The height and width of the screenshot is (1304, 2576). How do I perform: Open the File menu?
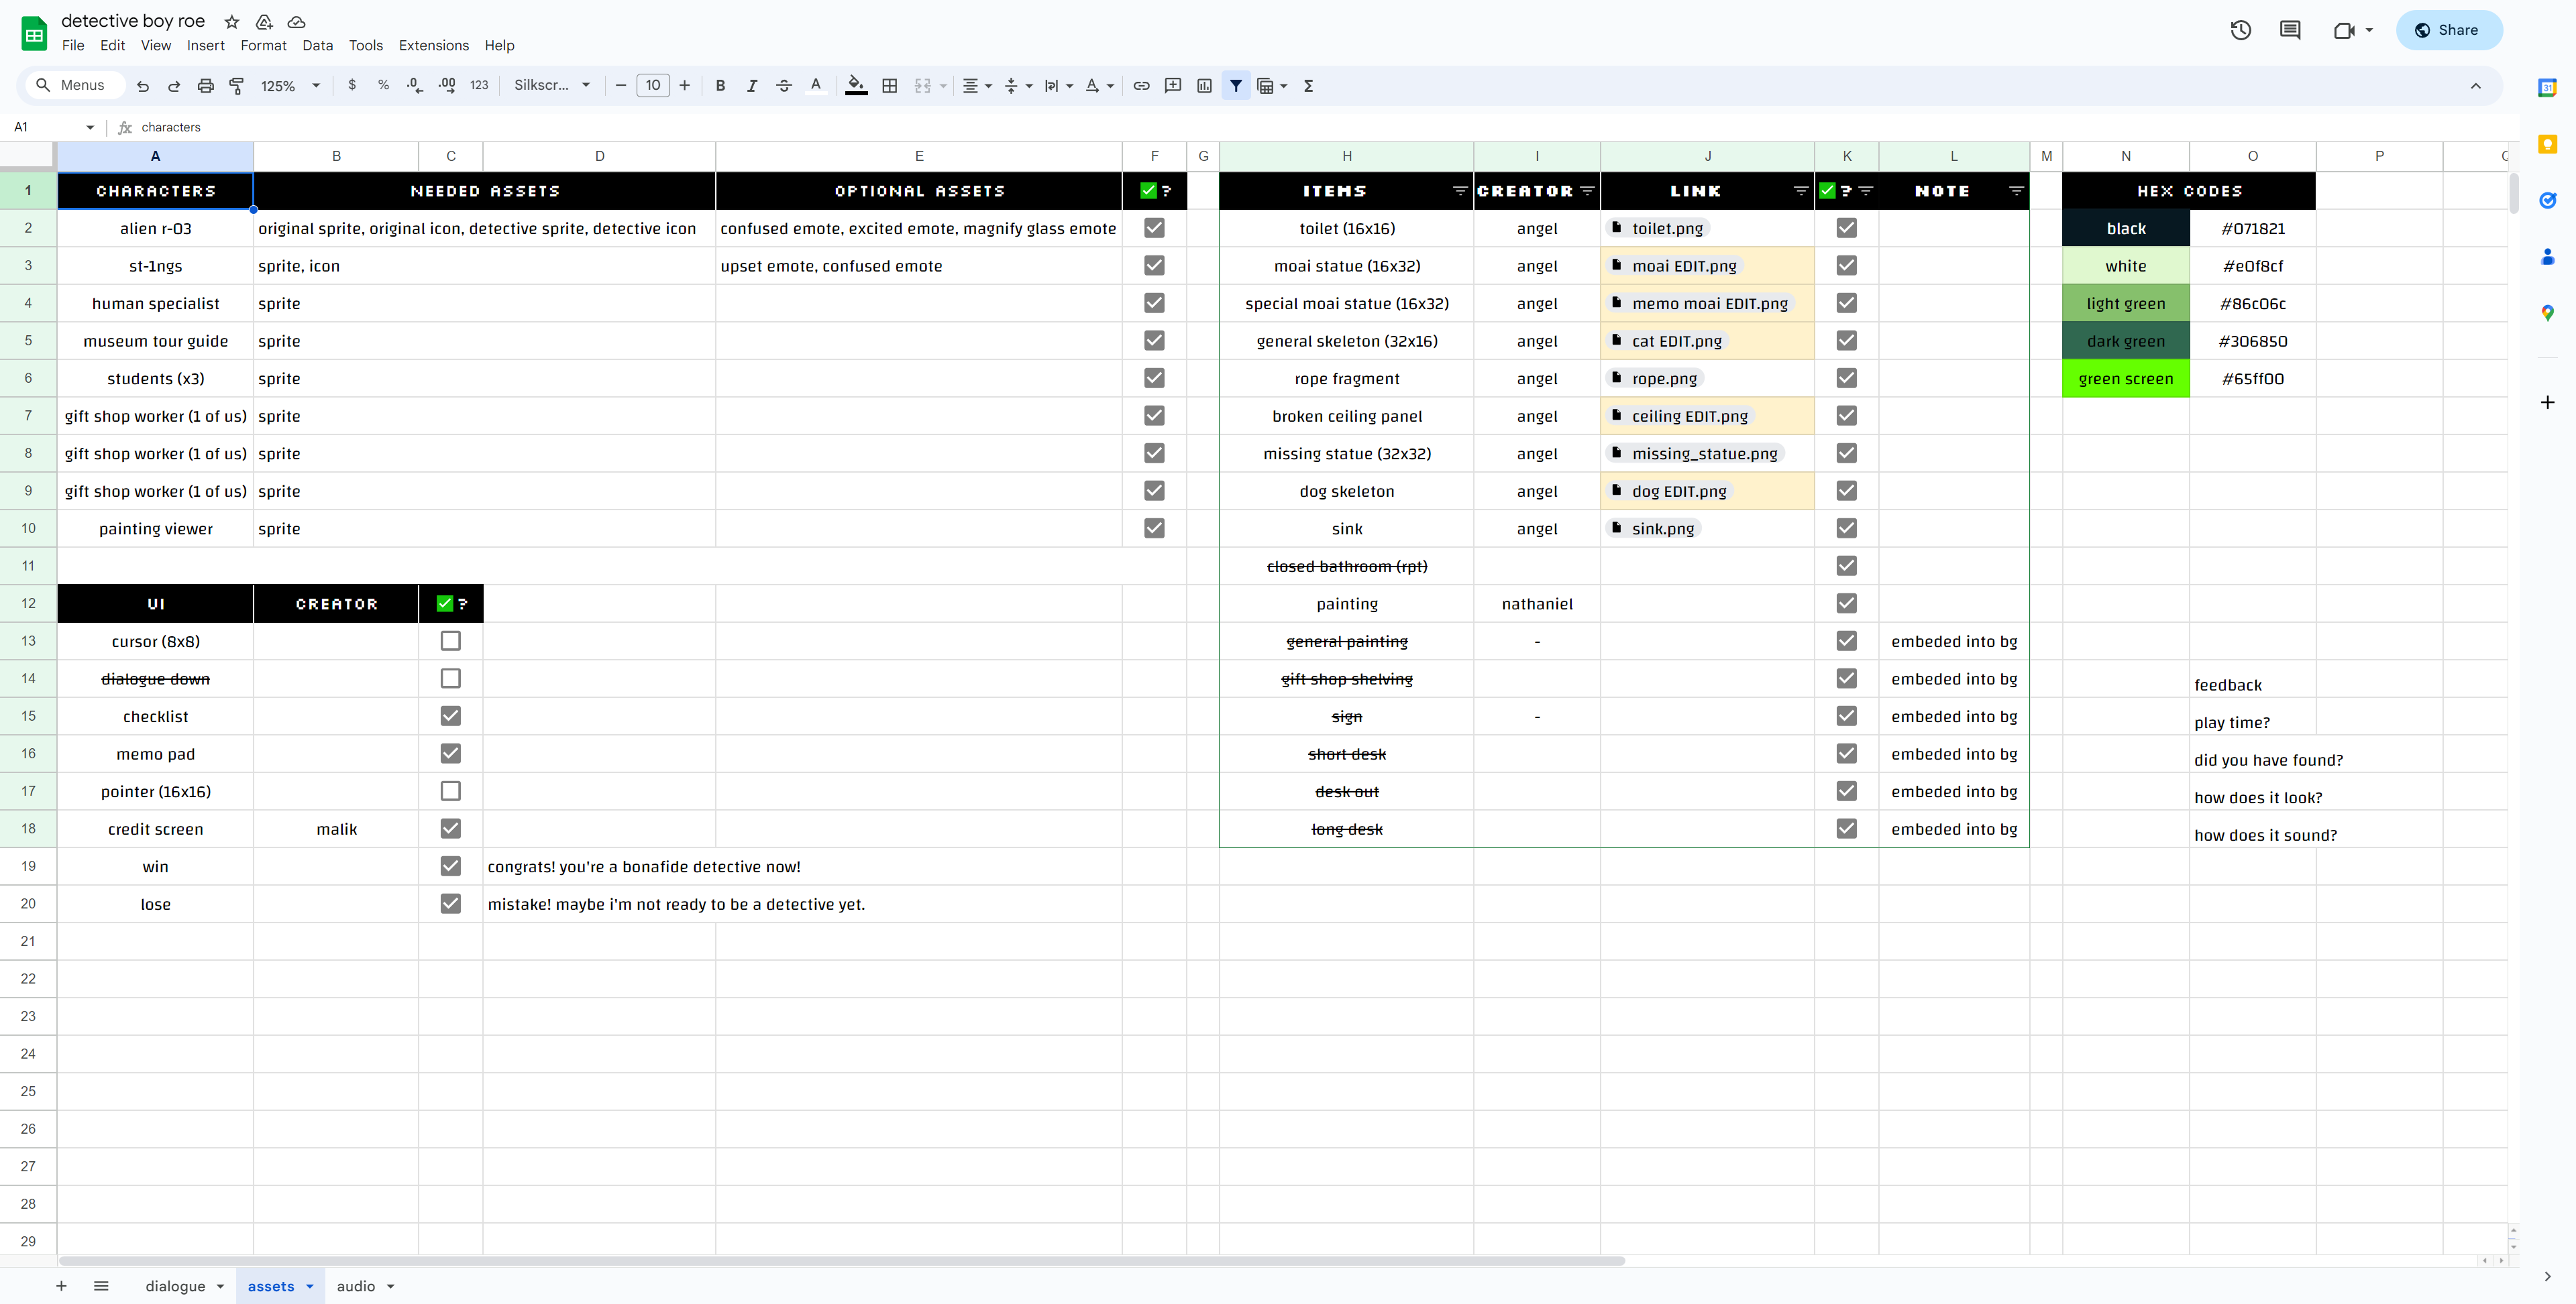pyautogui.click(x=73, y=46)
